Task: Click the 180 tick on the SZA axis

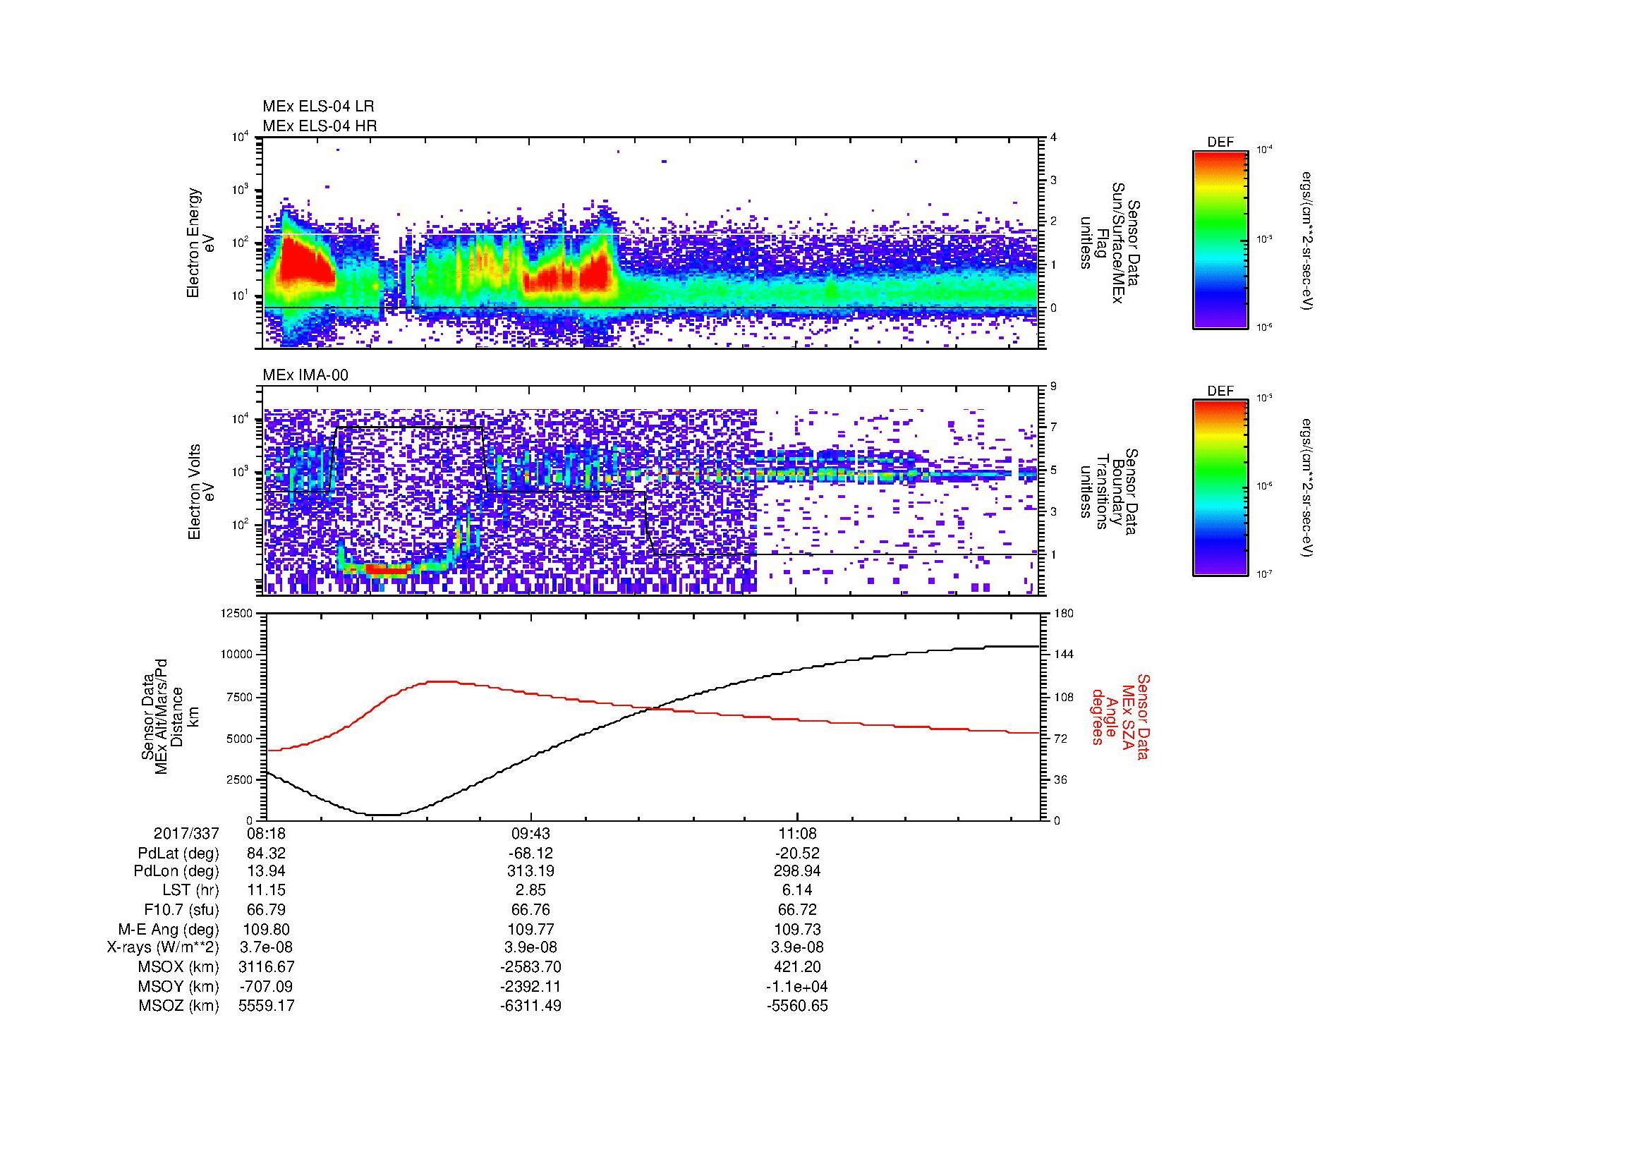Action: pos(1064,613)
